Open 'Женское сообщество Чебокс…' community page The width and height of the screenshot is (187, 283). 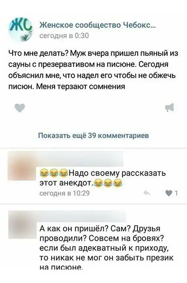click(97, 25)
